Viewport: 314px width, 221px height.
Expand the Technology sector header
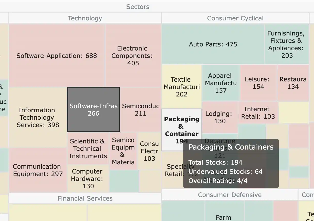pyautogui.click(x=85, y=18)
